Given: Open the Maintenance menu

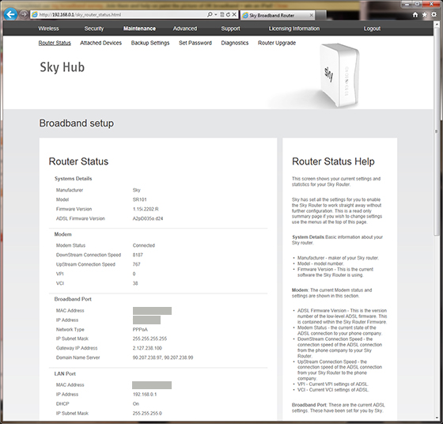Looking at the screenshot, I should coord(139,28).
